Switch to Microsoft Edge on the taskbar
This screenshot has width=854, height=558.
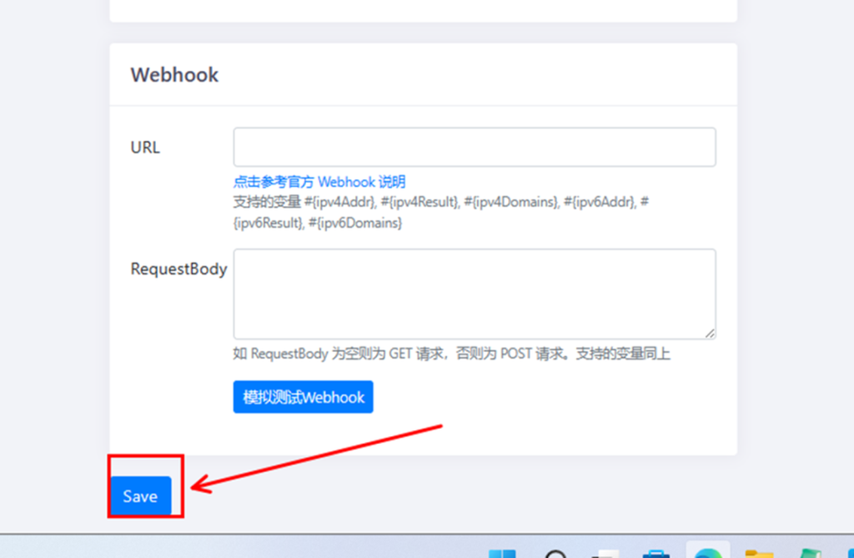point(707,550)
